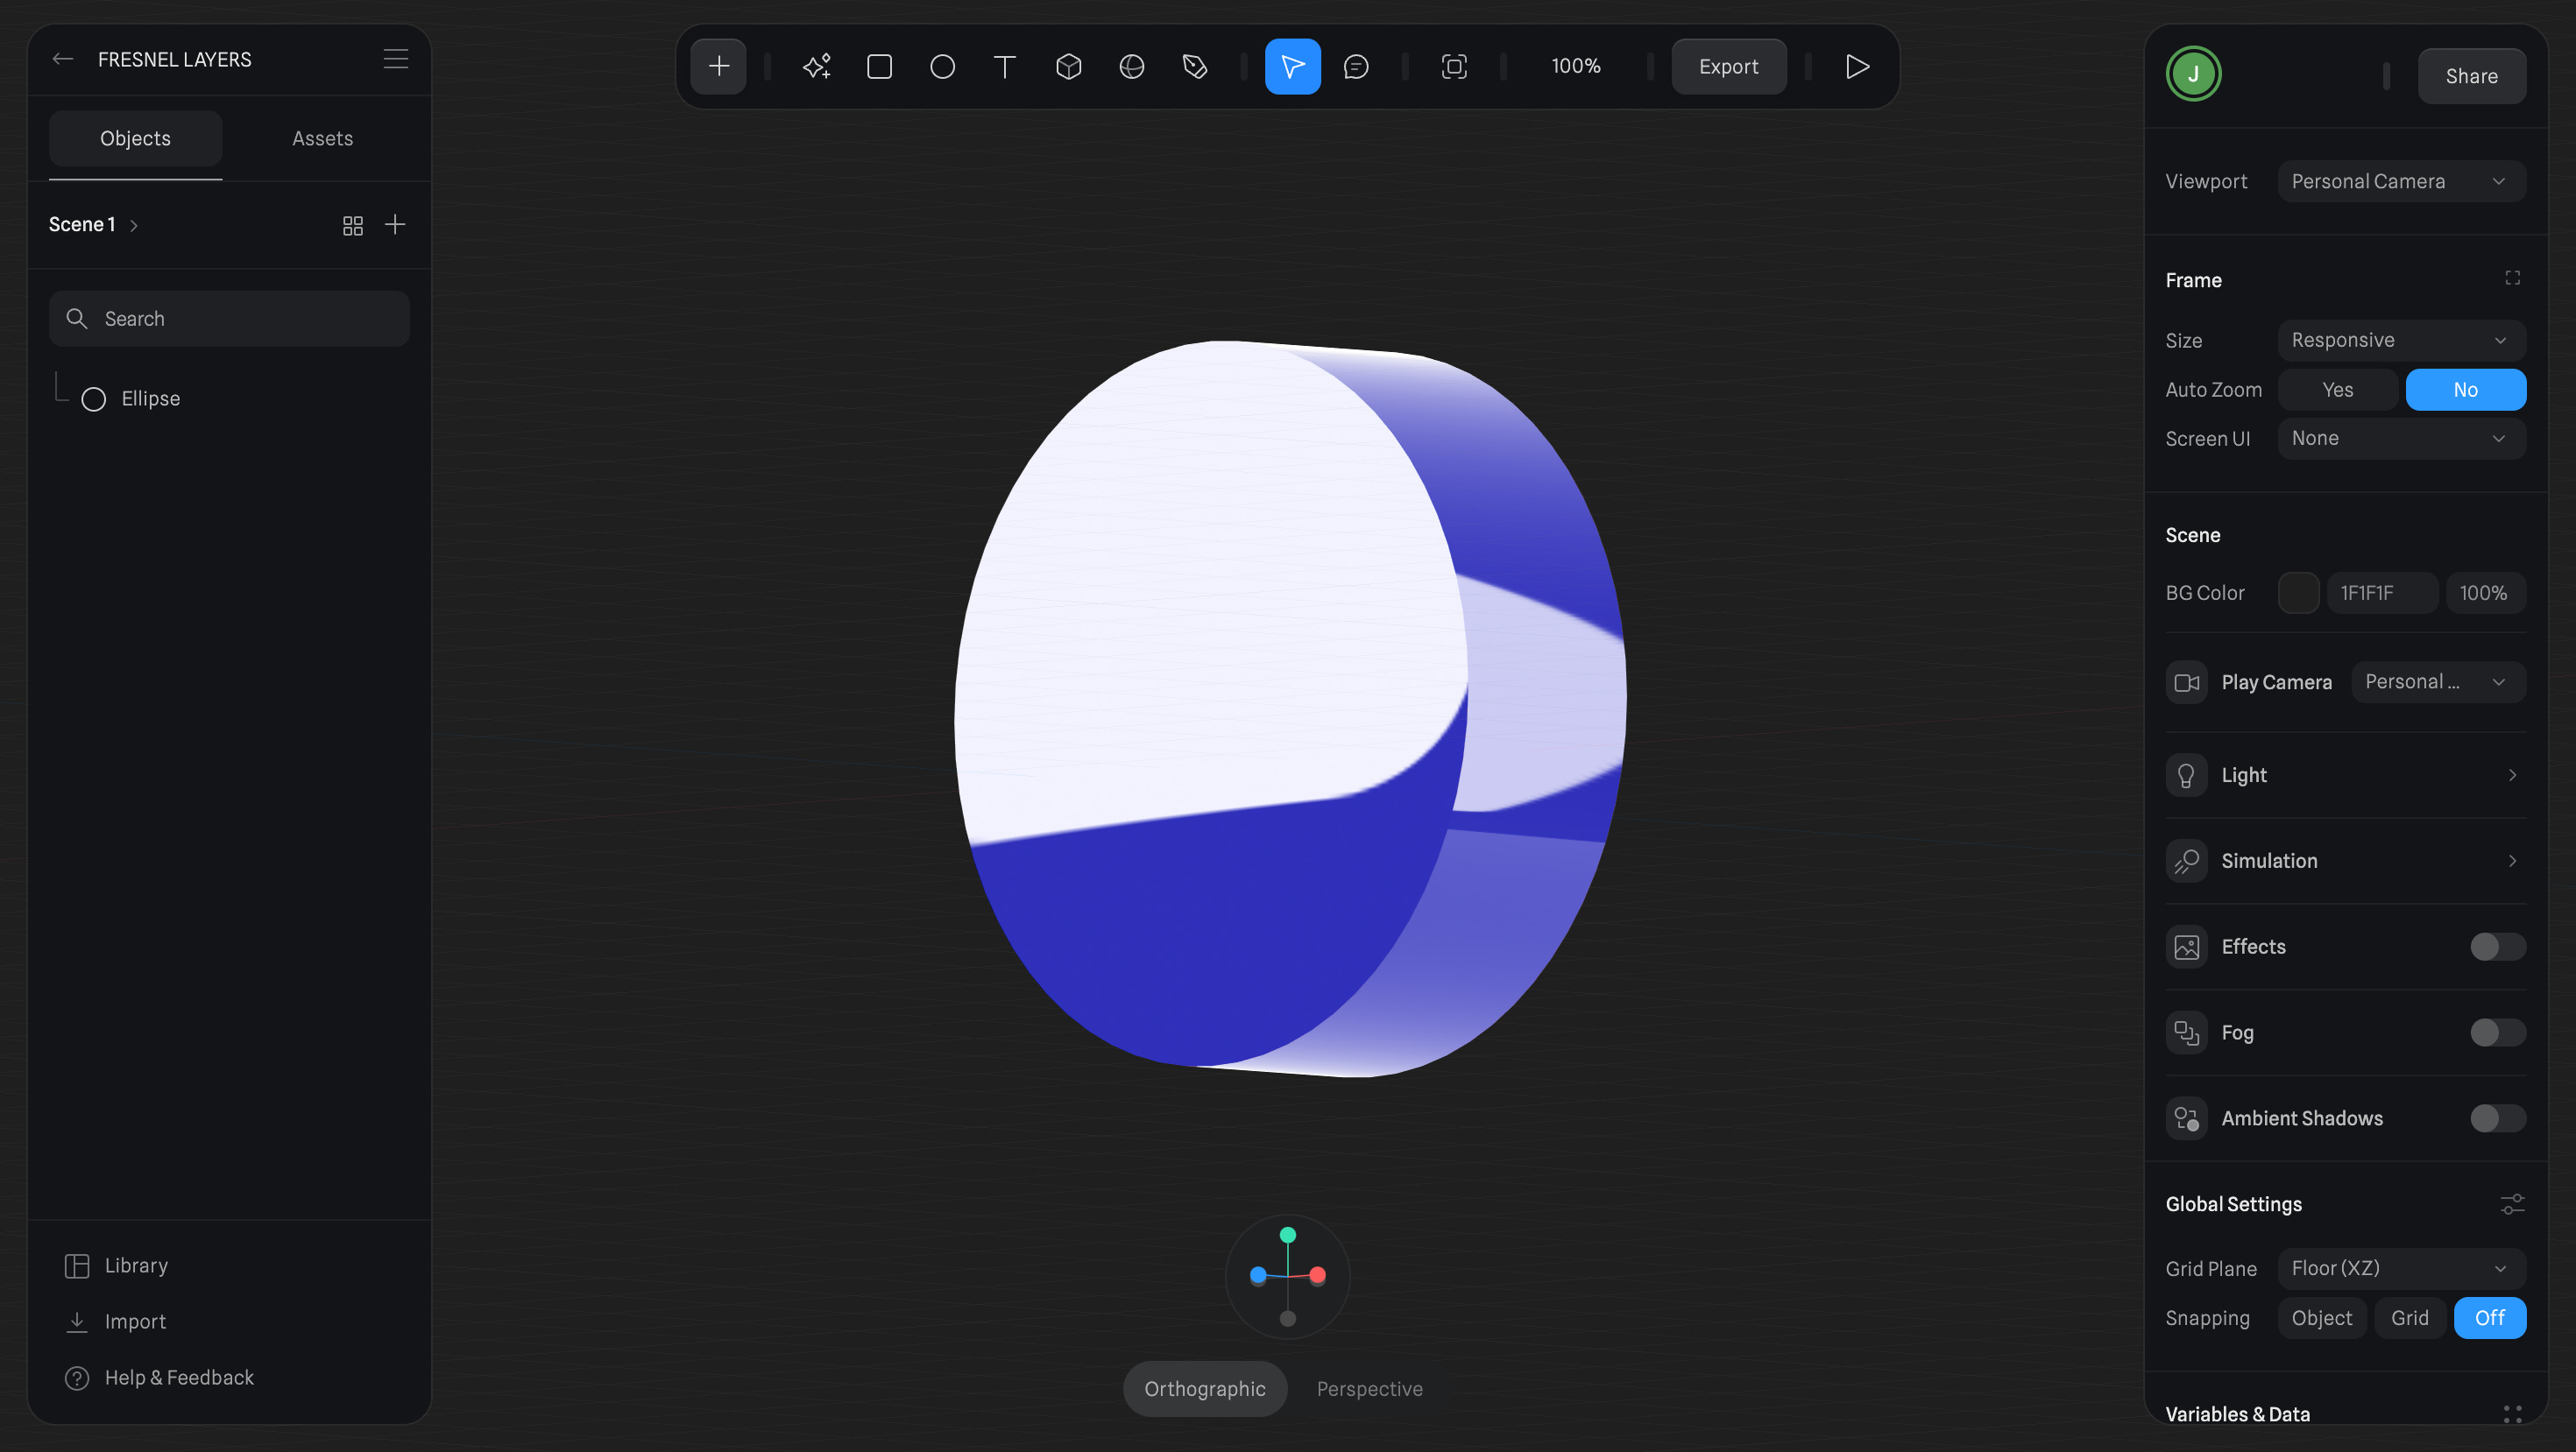Select the AI generate sparkle tool

pos(816,67)
